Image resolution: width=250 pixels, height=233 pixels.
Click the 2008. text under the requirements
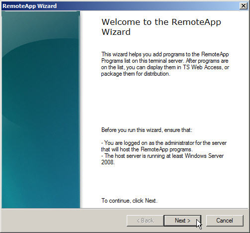(108, 162)
